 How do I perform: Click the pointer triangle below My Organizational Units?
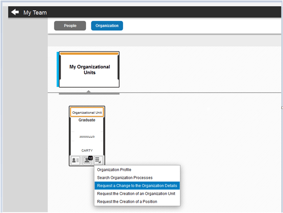click(88, 92)
